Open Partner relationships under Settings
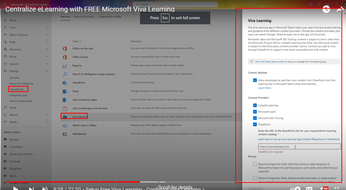The height and width of the screenshot is (190, 346). [21, 101]
